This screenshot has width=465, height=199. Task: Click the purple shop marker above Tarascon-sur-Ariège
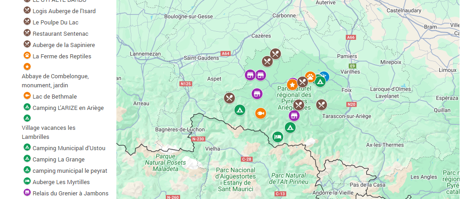294,115
